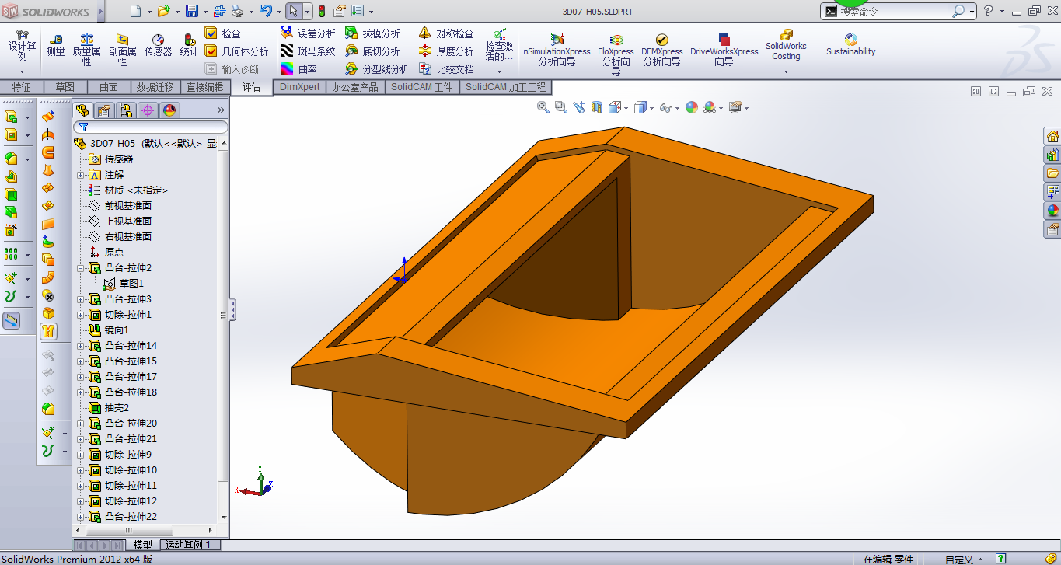Select 前视基准面 in feature tree
The image size is (1061, 565).
pyautogui.click(x=120, y=206)
